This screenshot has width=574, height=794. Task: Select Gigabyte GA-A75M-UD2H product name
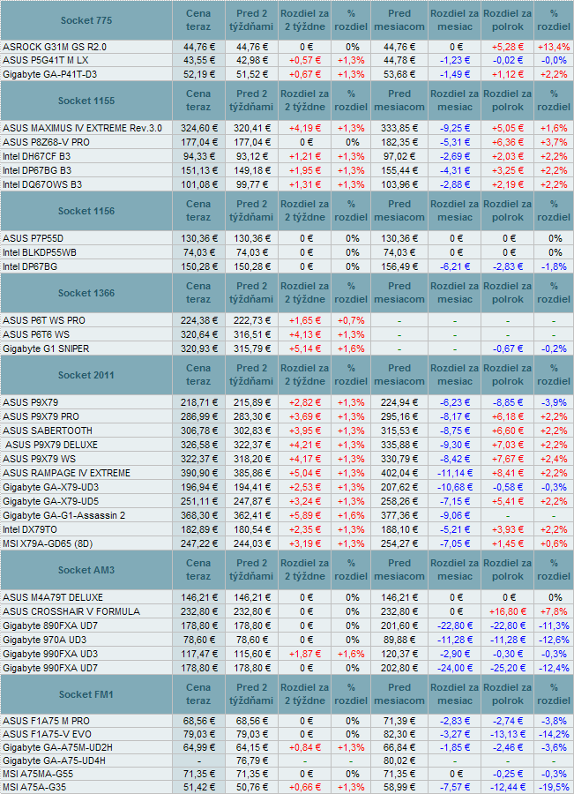click(x=57, y=748)
